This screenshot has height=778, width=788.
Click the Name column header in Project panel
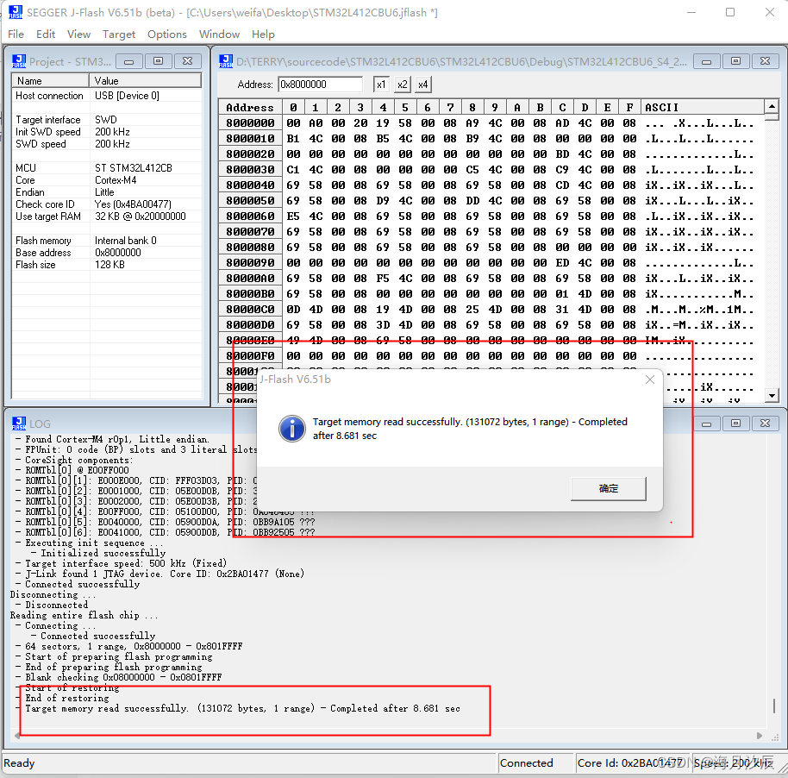point(50,80)
